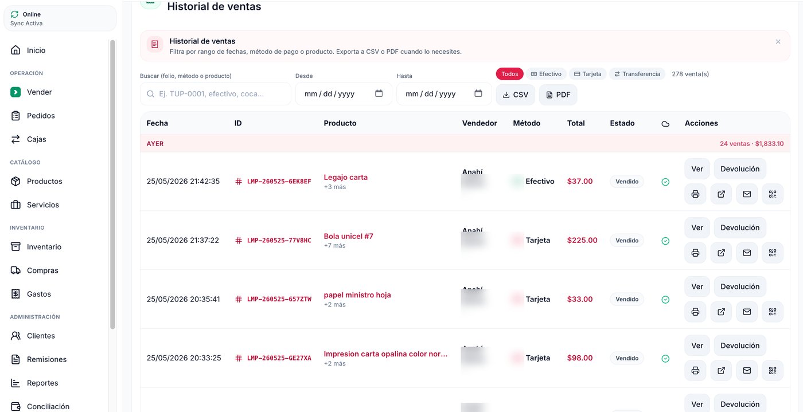Filter sales by Transferencia payment

[x=637, y=74]
